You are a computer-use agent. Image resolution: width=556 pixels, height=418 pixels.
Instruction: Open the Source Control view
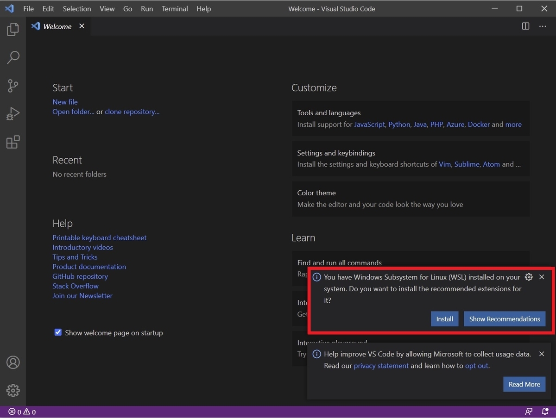click(13, 86)
